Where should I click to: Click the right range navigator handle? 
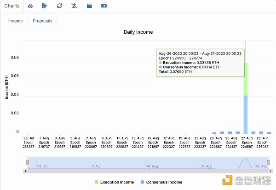click(x=268, y=162)
